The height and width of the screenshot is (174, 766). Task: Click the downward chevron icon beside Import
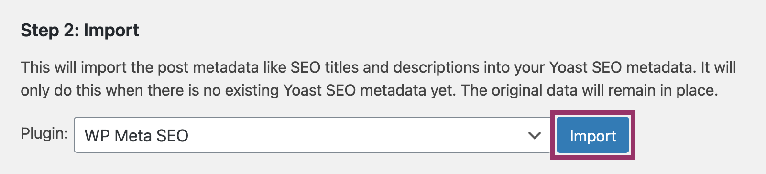tap(535, 136)
